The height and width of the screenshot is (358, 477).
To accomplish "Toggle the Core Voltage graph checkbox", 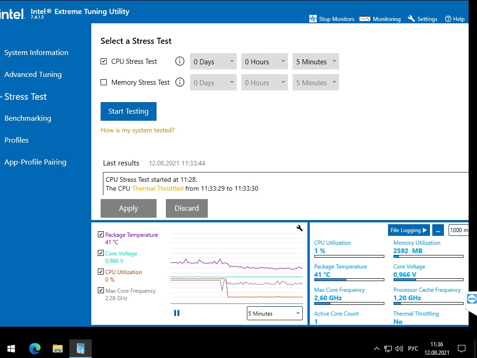I will click(x=101, y=253).
